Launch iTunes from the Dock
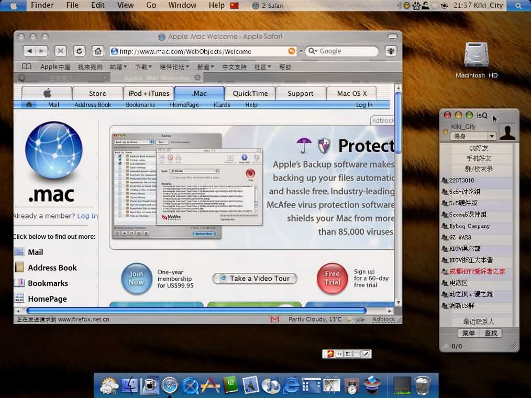 pos(271,385)
